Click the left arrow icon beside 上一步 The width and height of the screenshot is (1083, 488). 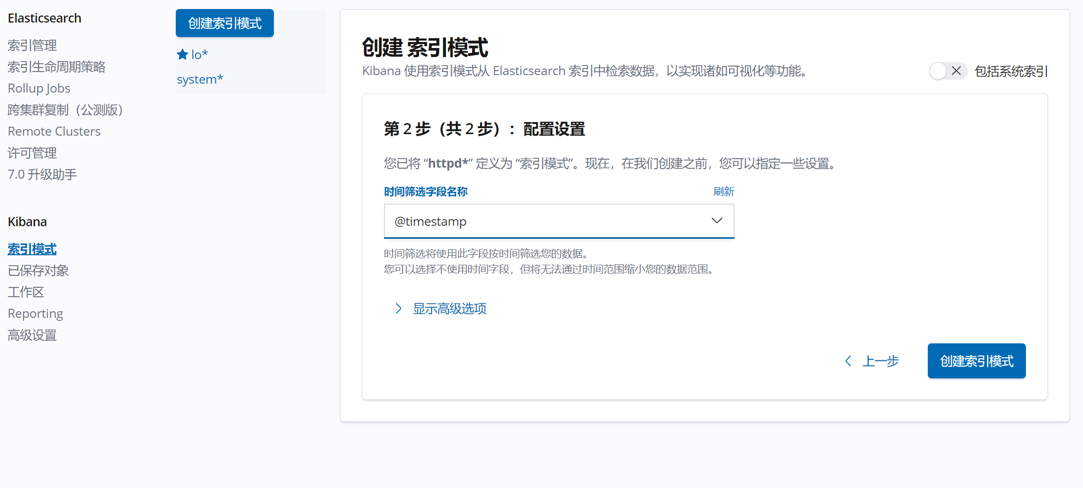point(848,361)
